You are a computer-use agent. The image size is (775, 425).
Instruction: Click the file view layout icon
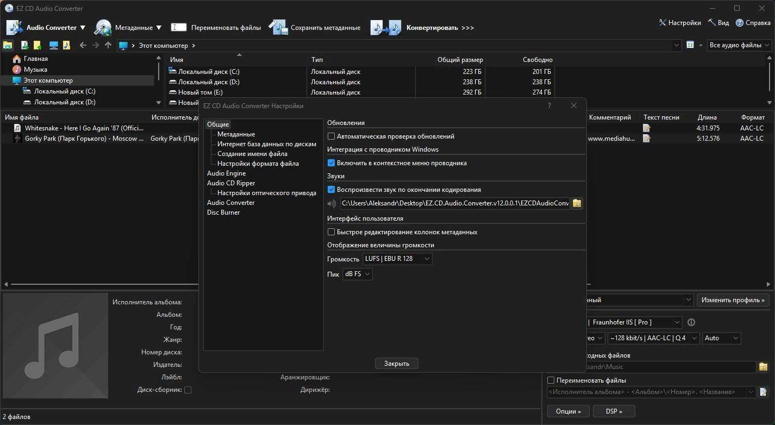click(x=690, y=45)
